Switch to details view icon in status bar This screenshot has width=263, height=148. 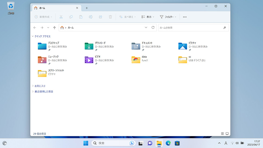(222, 134)
